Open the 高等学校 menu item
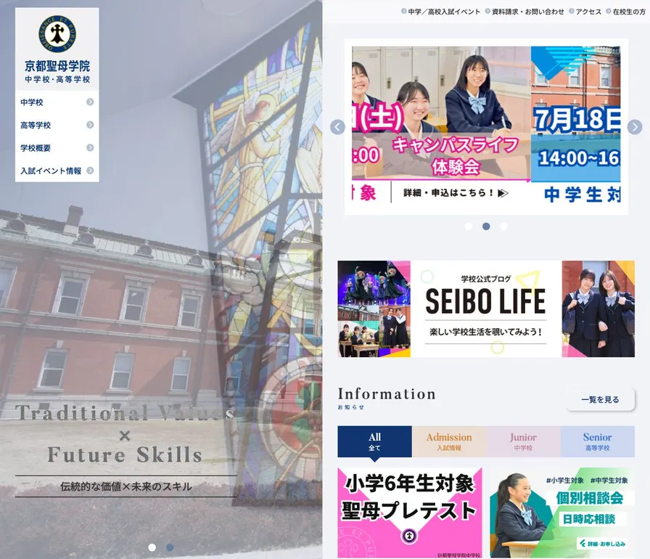Screen dimensions: 650x559 pos(57,125)
